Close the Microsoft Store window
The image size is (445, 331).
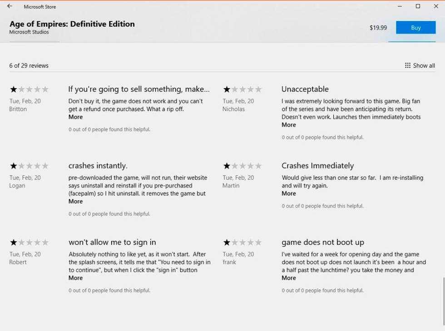436,6
